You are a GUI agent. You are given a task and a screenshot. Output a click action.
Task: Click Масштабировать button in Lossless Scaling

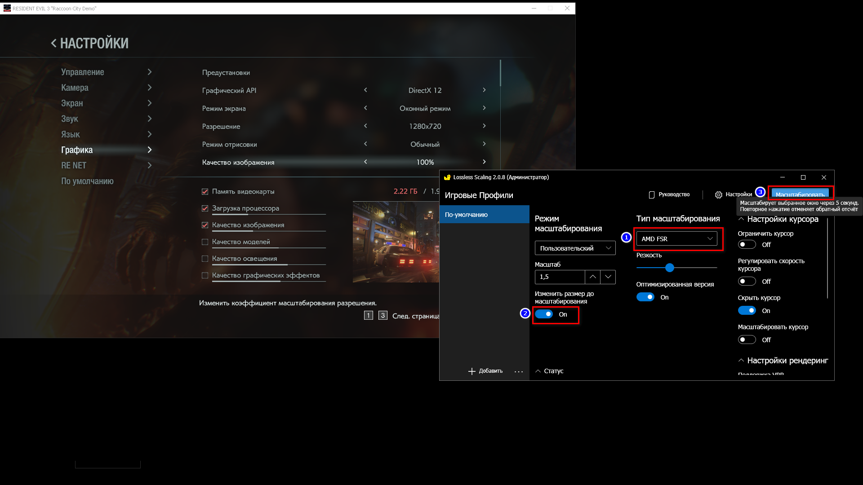pyautogui.click(x=800, y=194)
